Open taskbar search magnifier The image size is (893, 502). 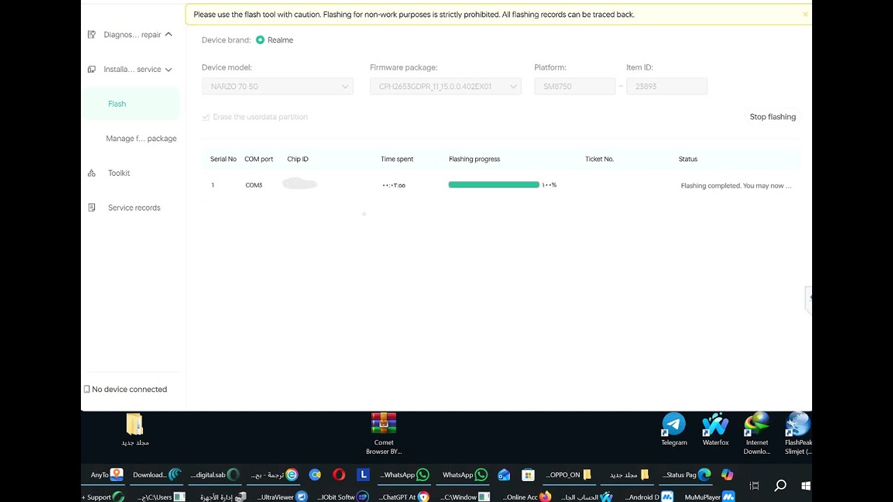click(781, 485)
